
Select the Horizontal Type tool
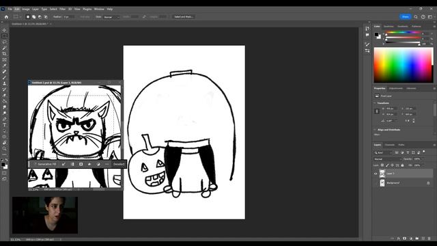(x=4, y=125)
